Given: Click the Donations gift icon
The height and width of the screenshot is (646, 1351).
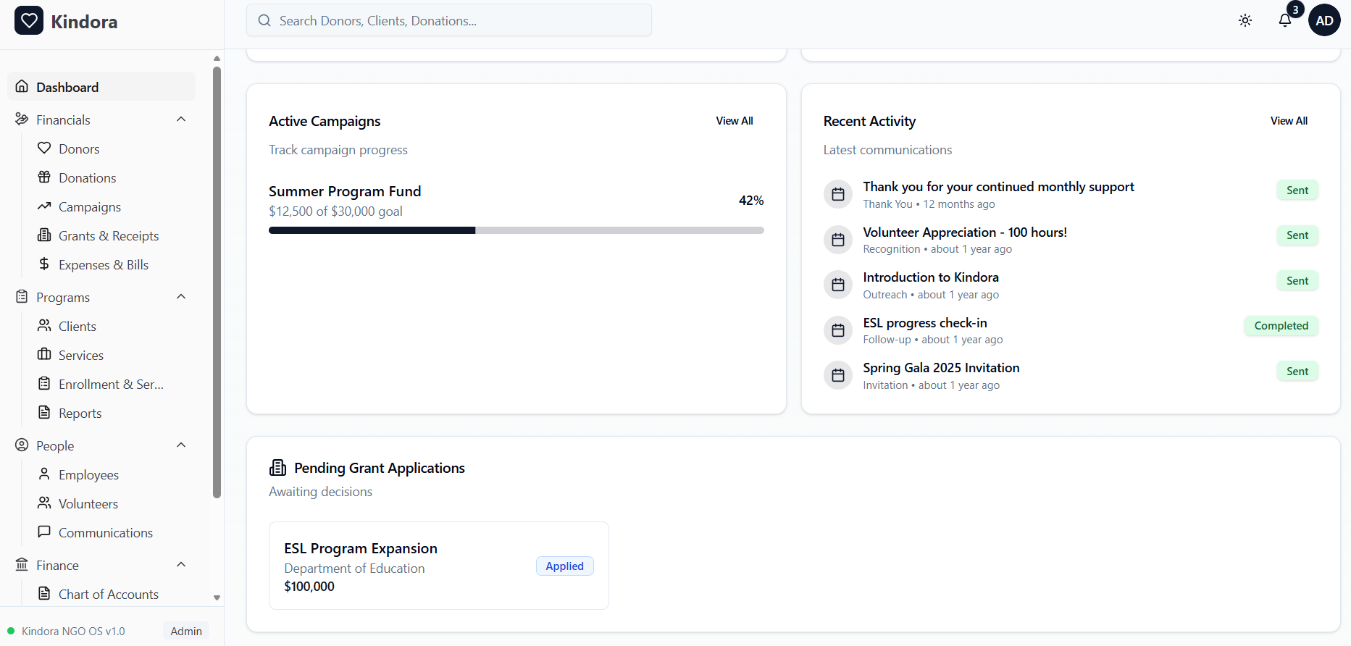Looking at the screenshot, I should [x=44, y=177].
